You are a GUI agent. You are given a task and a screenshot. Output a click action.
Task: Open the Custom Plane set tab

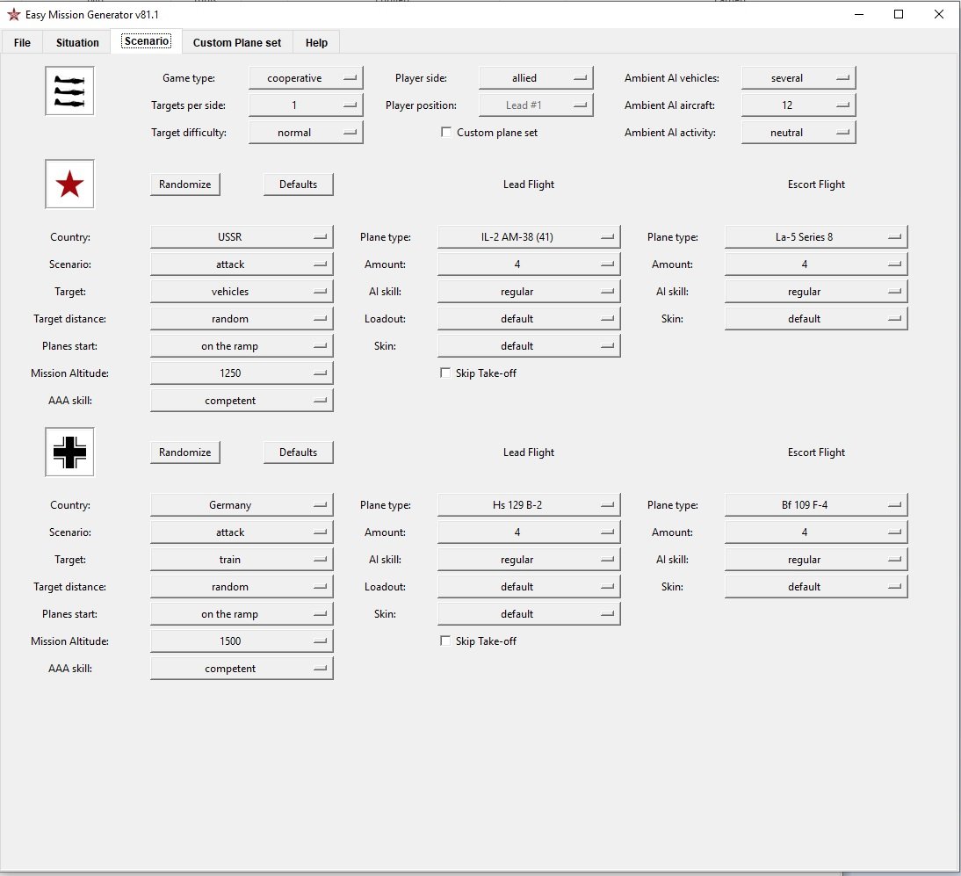point(237,42)
